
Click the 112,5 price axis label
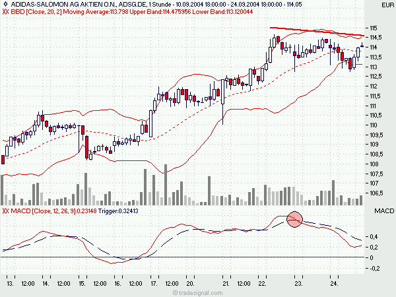point(376,77)
